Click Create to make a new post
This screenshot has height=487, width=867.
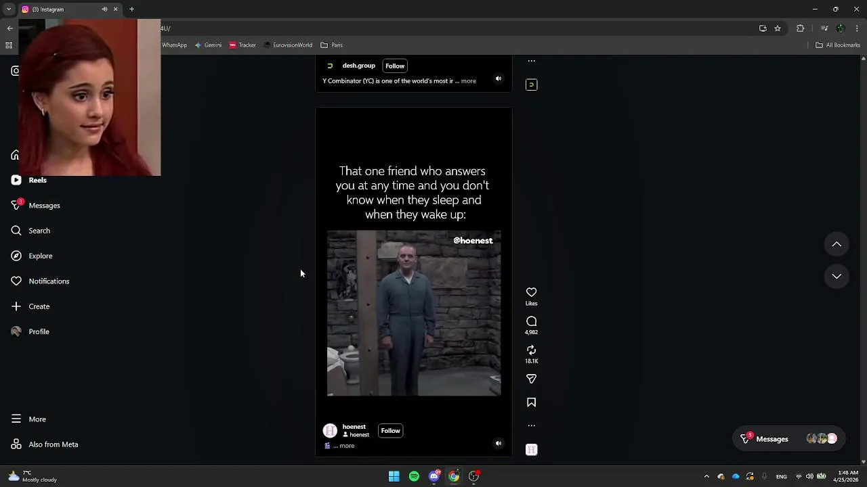point(30,306)
